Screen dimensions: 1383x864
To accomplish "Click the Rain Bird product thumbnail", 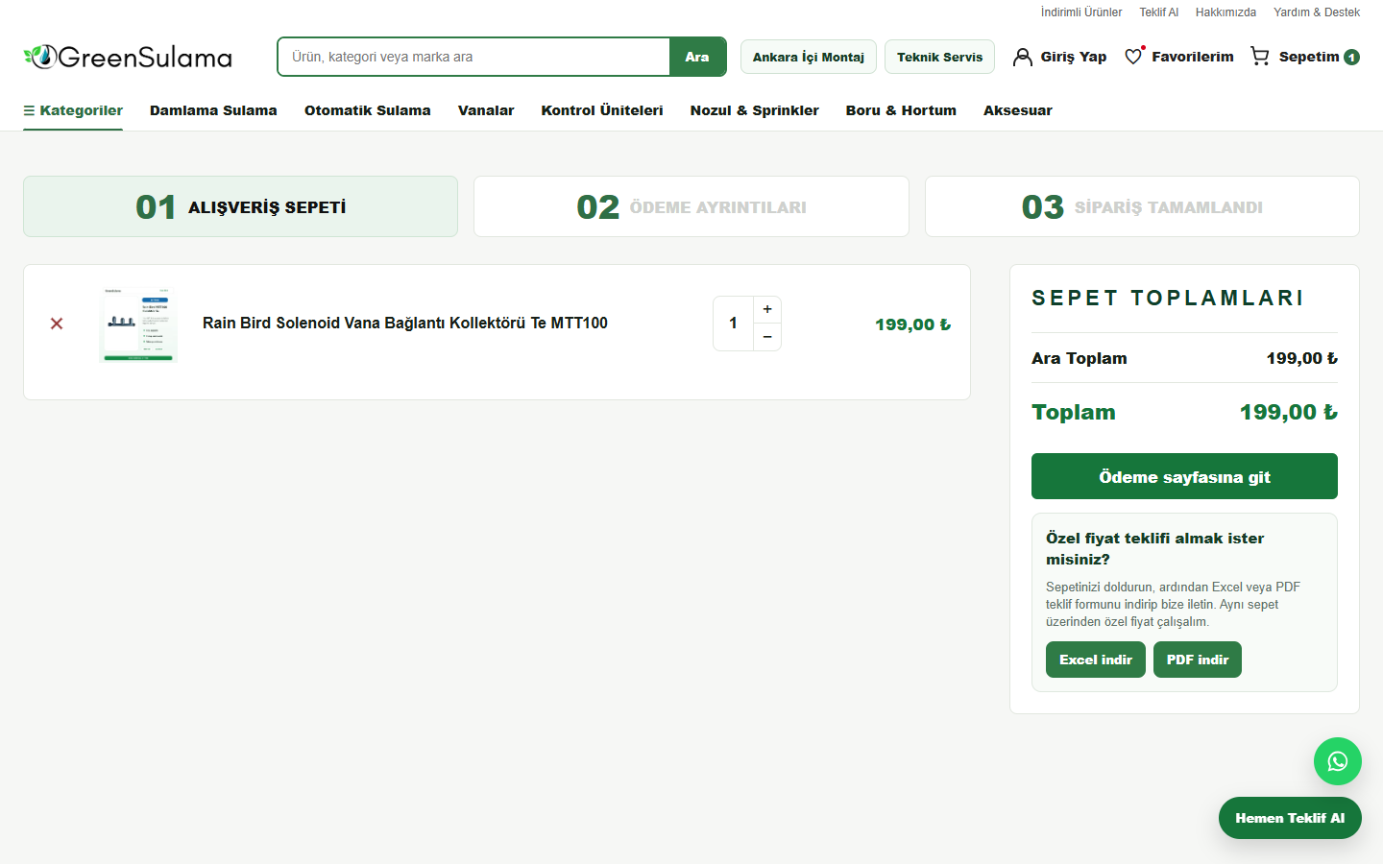I will [x=139, y=324].
